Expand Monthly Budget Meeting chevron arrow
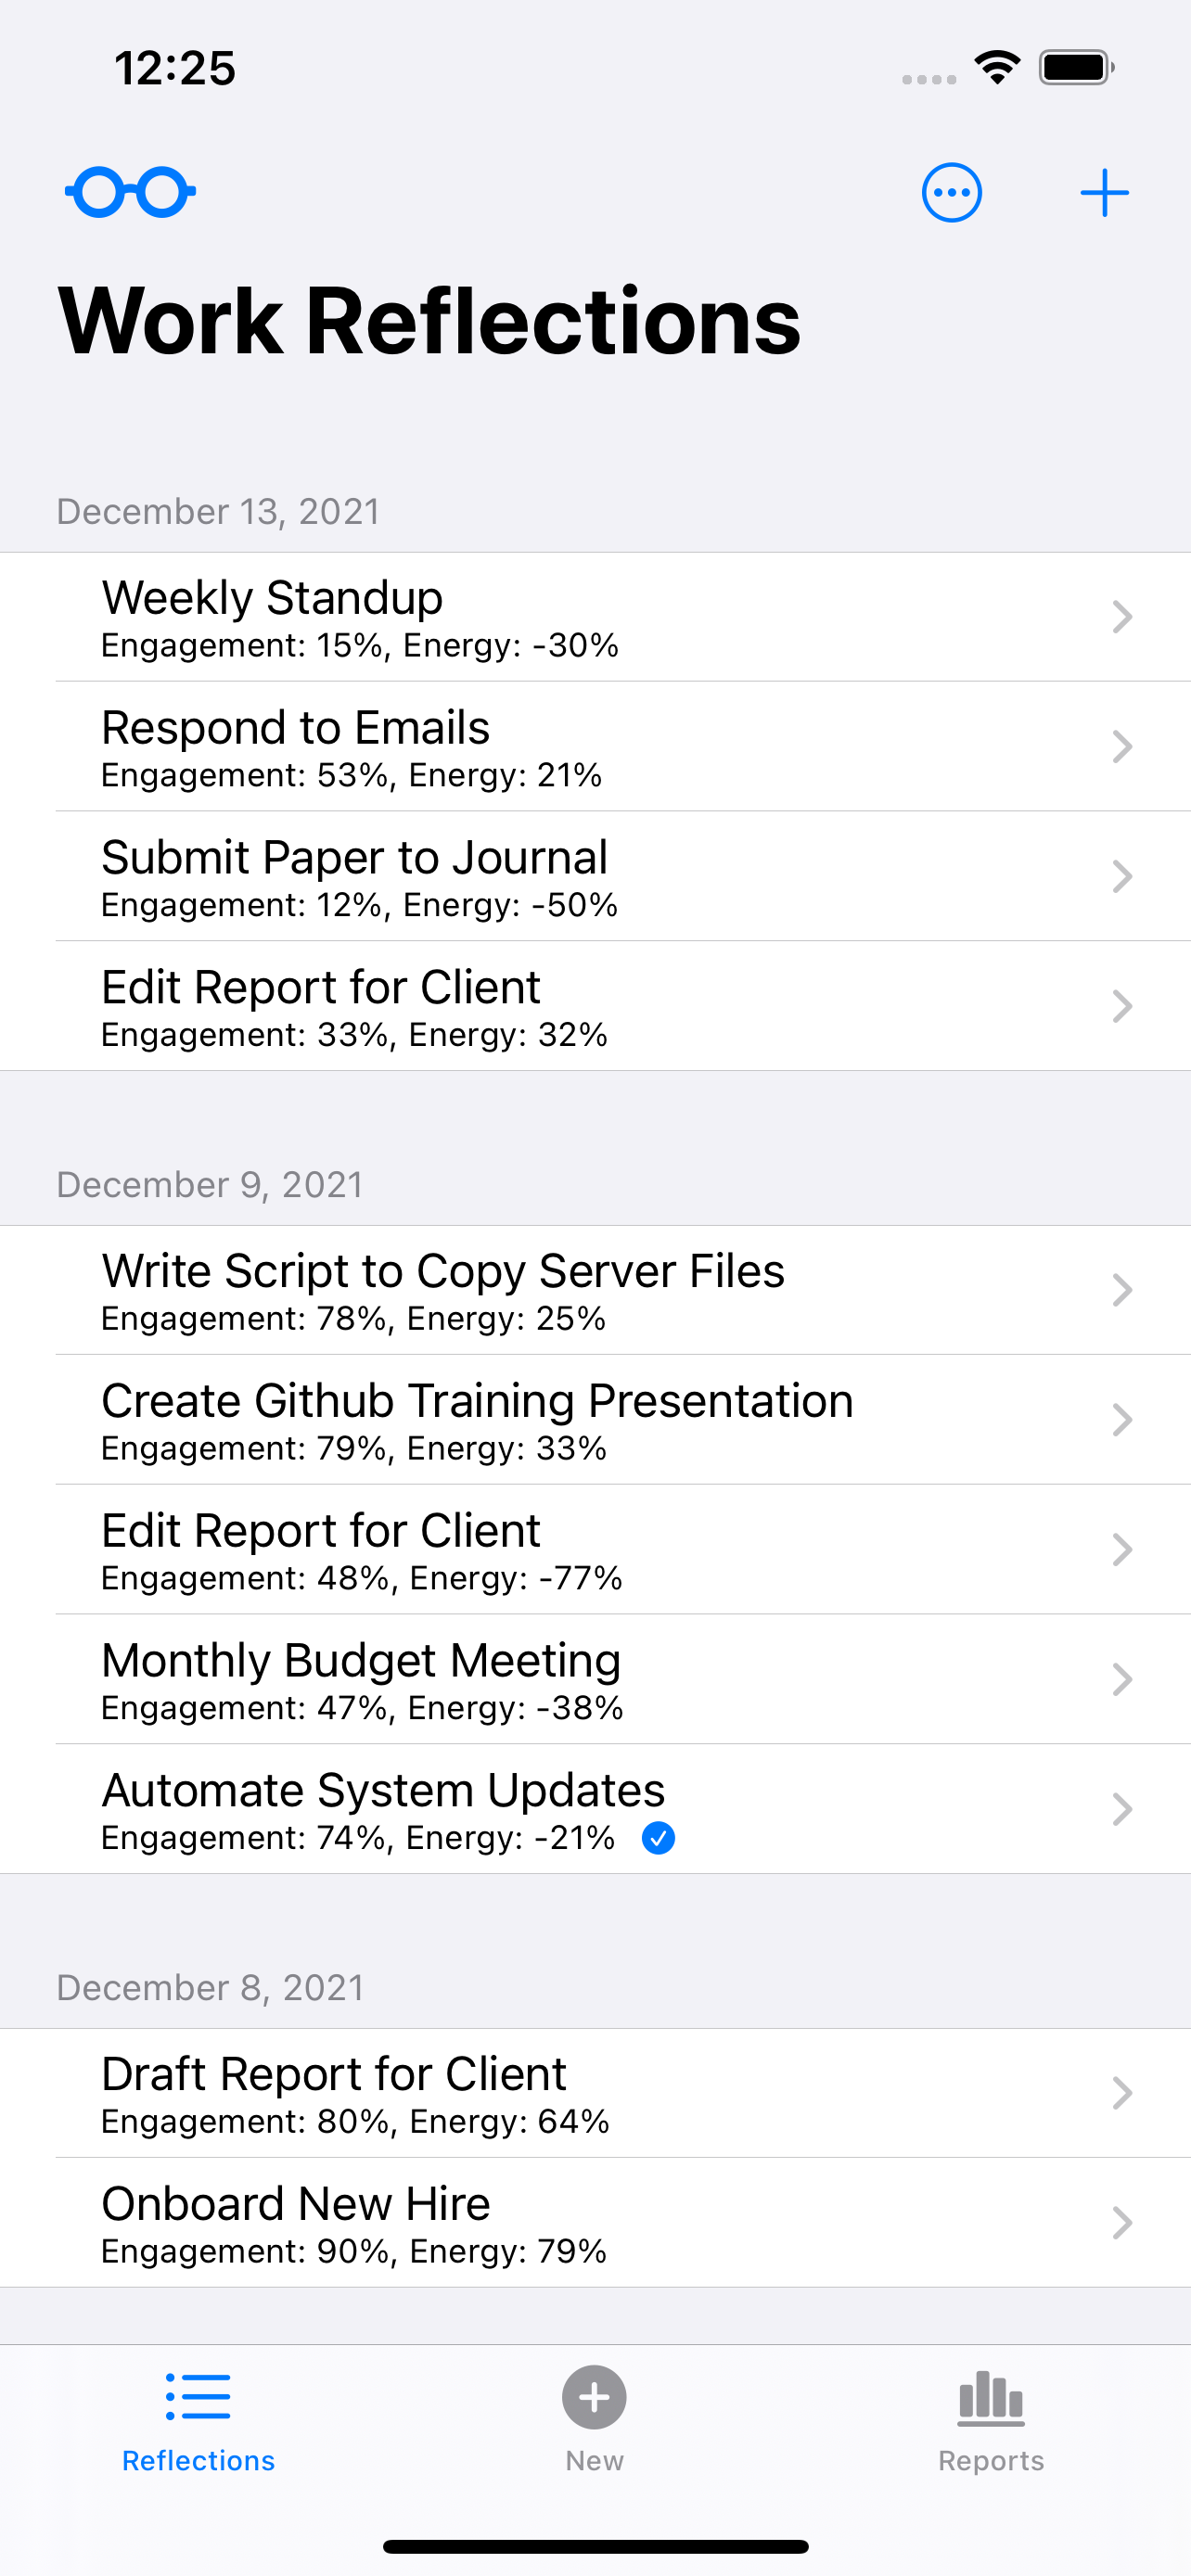Screen dimensions: 1191x2576 coord(1122,1679)
